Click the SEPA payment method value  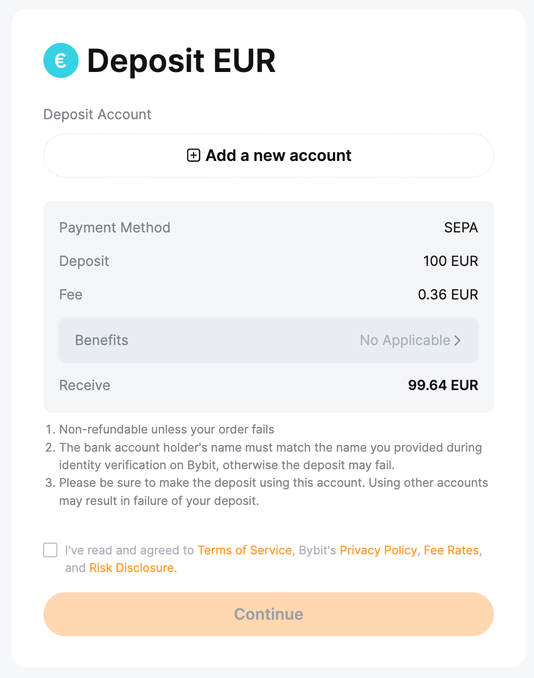pyautogui.click(x=461, y=228)
